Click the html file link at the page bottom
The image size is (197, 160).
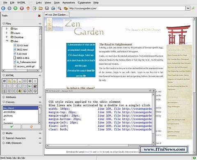pyautogui.click(x=89, y=152)
